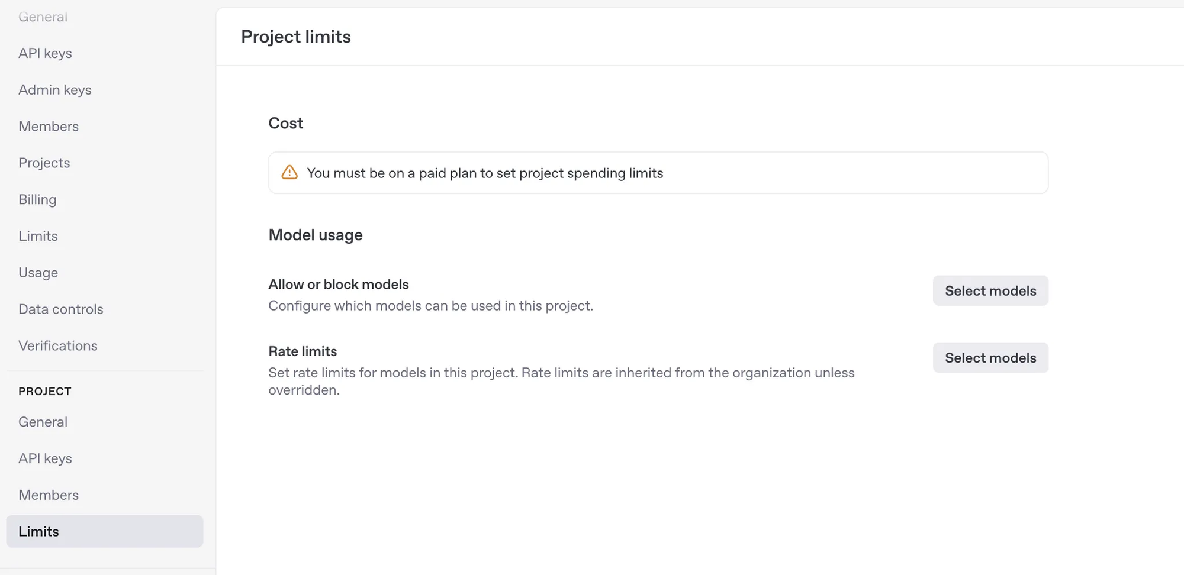The width and height of the screenshot is (1184, 575).
Task: Open organization API keys above Admin keys
Action: click(45, 53)
